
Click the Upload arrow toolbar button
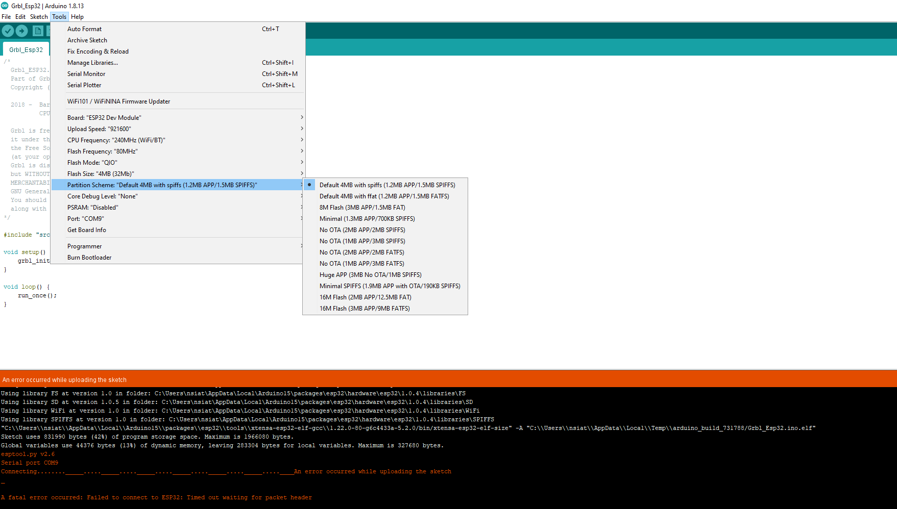point(22,31)
